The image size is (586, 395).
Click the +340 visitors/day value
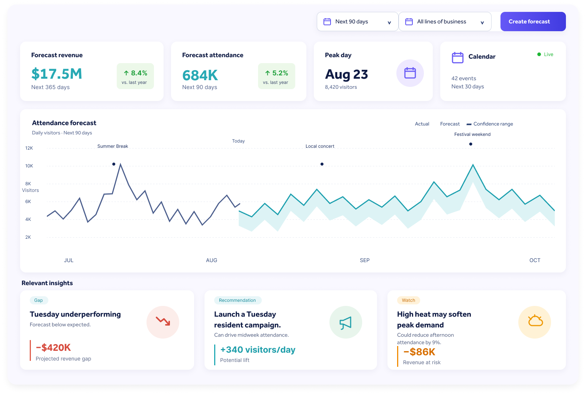pyautogui.click(x=258, y=350)
